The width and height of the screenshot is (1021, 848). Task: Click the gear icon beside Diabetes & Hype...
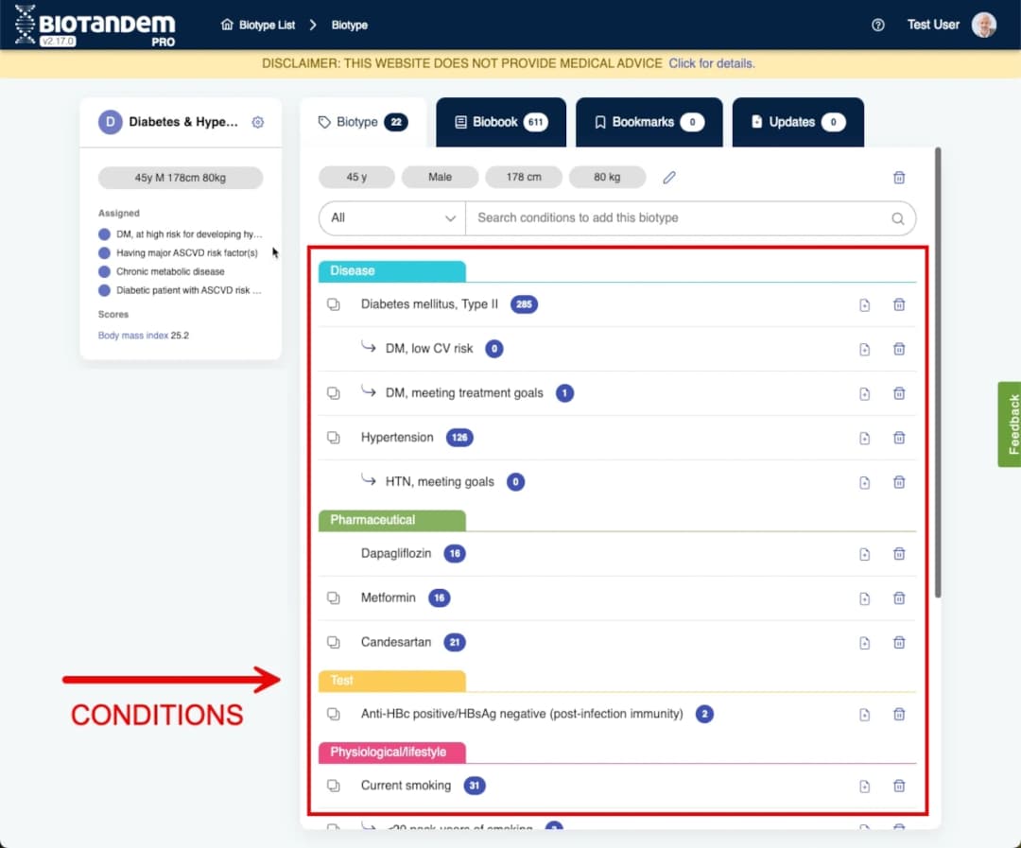(258, 122)
